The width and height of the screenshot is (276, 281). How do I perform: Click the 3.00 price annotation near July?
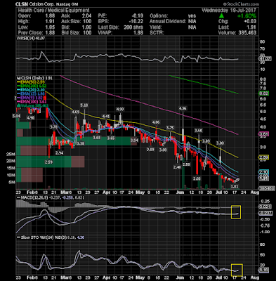point(220,143)
